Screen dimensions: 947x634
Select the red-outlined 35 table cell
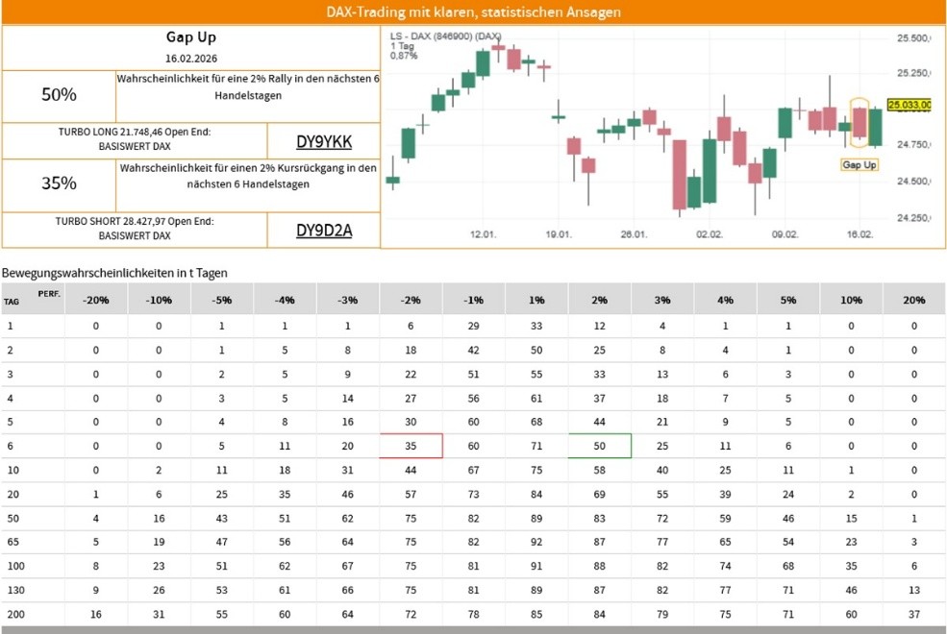click(x=411, y=446)
